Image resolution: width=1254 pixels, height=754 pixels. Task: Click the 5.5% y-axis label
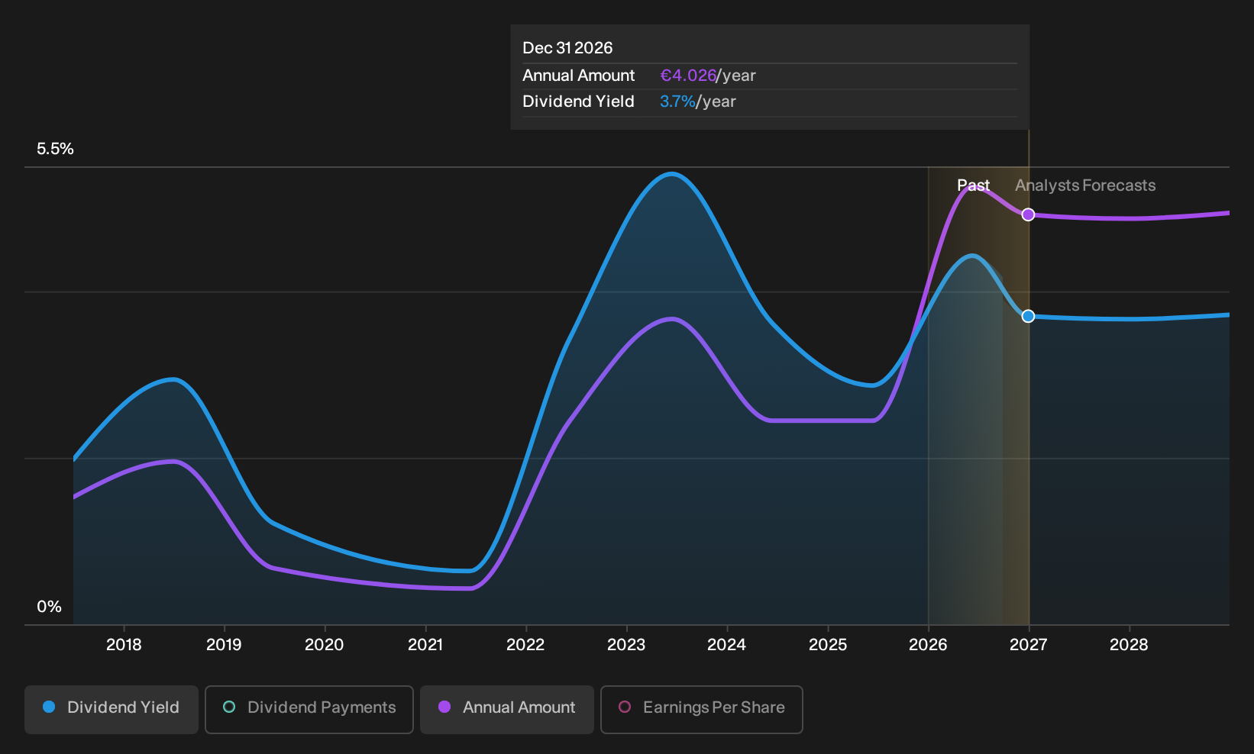[x=55, y=149]
